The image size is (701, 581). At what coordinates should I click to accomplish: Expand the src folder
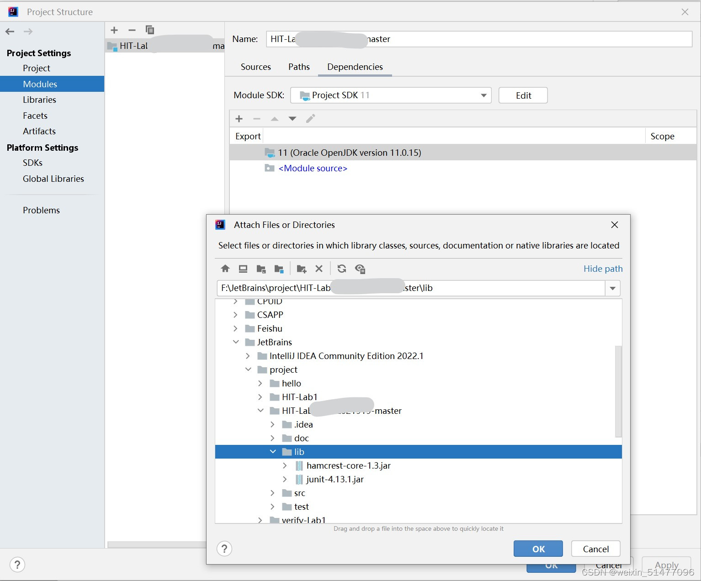[272, 493]
